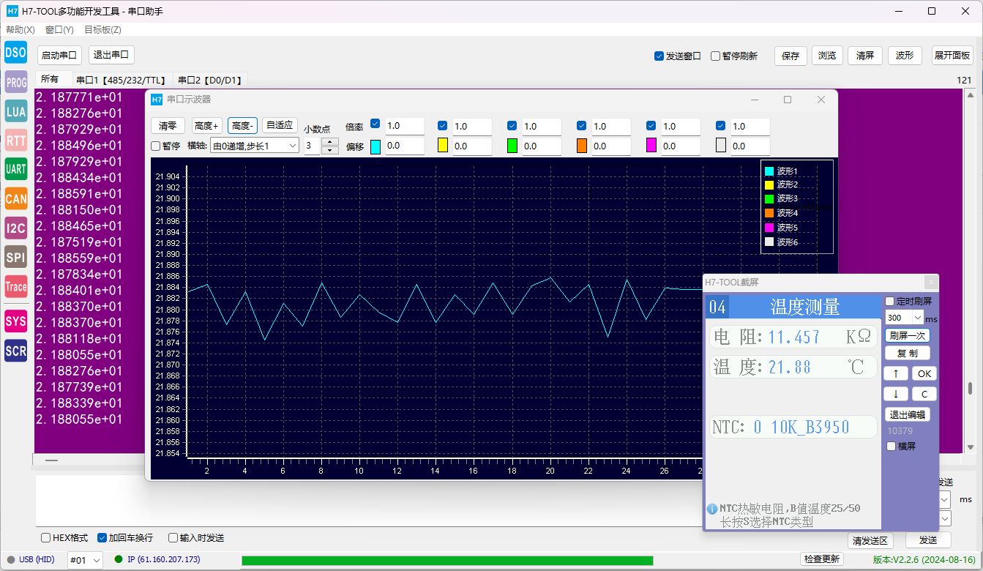The height and width of the screenshot is (571, 983).
Task: Click the green IP connection indicator
Action: pos(119,559)
